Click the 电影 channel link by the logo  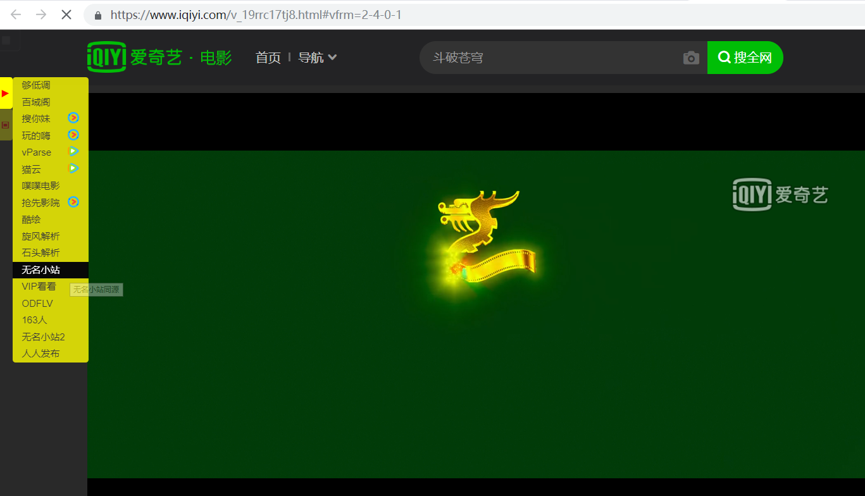[216, 58]
